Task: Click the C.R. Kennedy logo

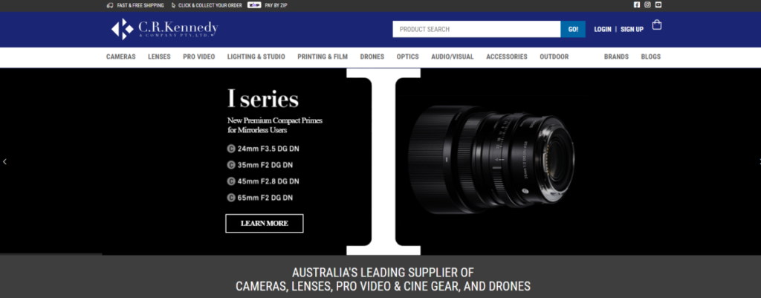Action: point(164,29)
